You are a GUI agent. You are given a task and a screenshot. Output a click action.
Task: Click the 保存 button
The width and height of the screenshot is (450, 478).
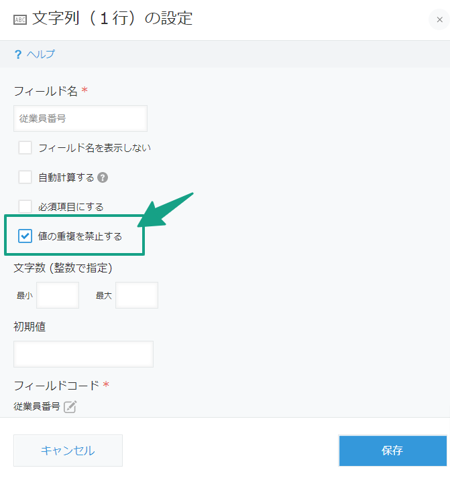coord(392,451)
